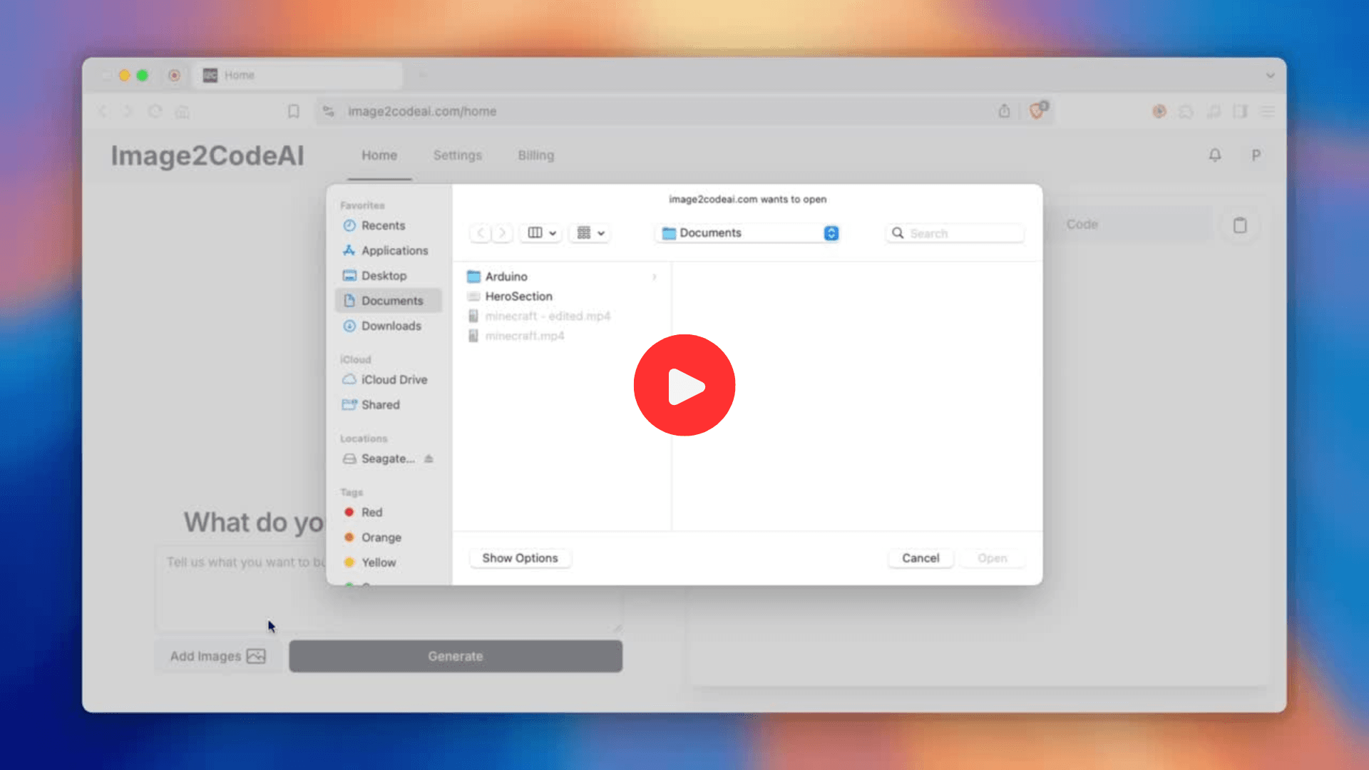The width and height of the screenshot is (1369, 770).
Task: Select the HeroSection folder
Action: point(518,295)
